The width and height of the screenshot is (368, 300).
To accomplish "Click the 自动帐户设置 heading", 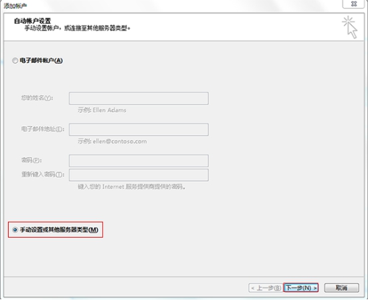I will pos(33,21).
